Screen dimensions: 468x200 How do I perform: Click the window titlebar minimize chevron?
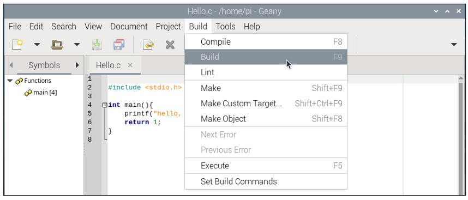436,11
